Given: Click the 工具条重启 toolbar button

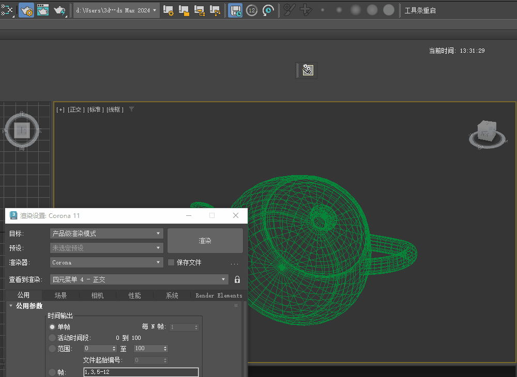Looking at the screenshot, I should (420, 10).
